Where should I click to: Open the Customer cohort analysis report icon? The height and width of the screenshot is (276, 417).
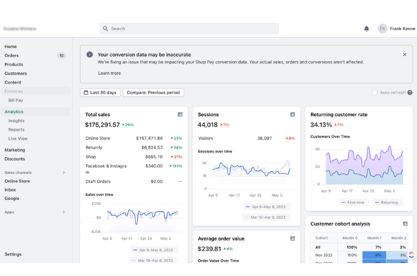pyautogui.click(x=405, y=224)
